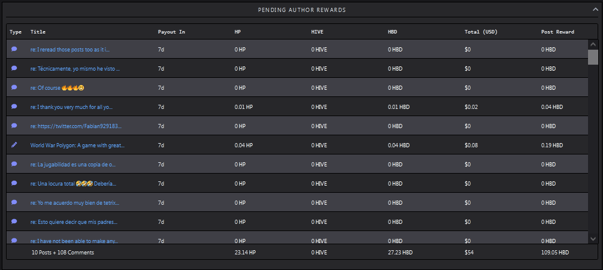
Task: Click the Post Reward column header
Action: point(557,32)
